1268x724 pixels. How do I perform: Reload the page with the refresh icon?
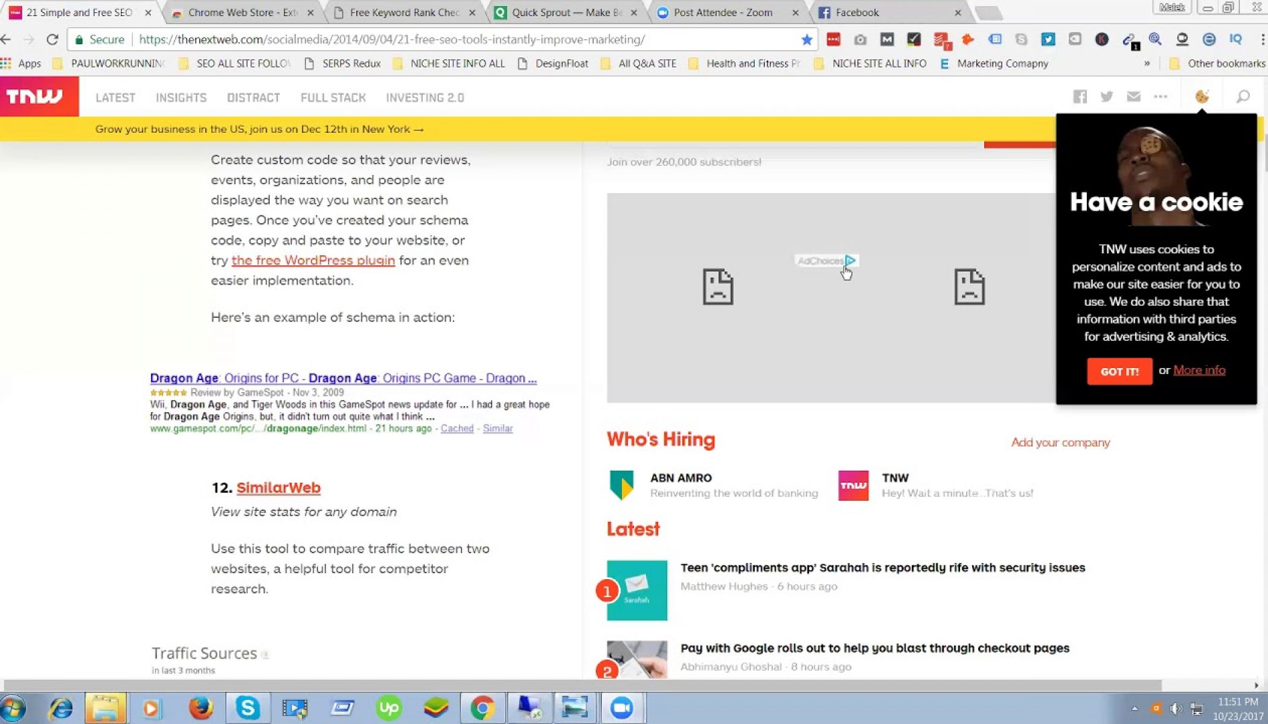pyautogui.click(x=53, y=40)
